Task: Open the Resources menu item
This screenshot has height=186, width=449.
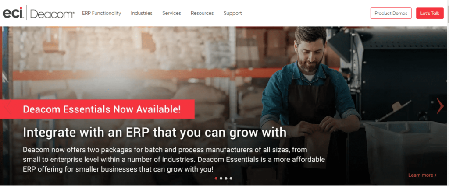Action: (202, 13)
